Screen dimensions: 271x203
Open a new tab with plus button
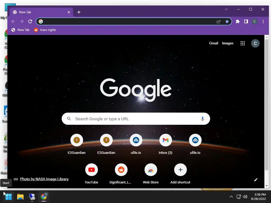79,12
